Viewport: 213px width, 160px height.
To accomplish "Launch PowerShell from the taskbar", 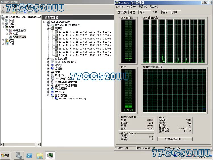I will 29,155.
